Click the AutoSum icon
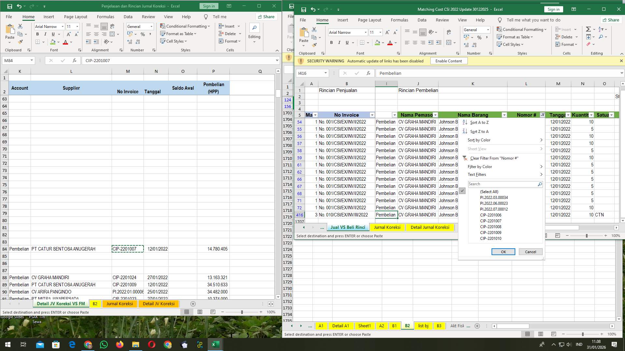Viewport: 625px width, 351px height. tap(588, 29)
